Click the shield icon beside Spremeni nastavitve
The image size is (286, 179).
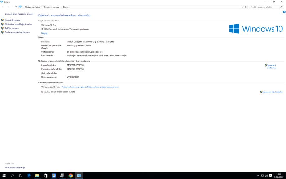[x=266, y=65]
